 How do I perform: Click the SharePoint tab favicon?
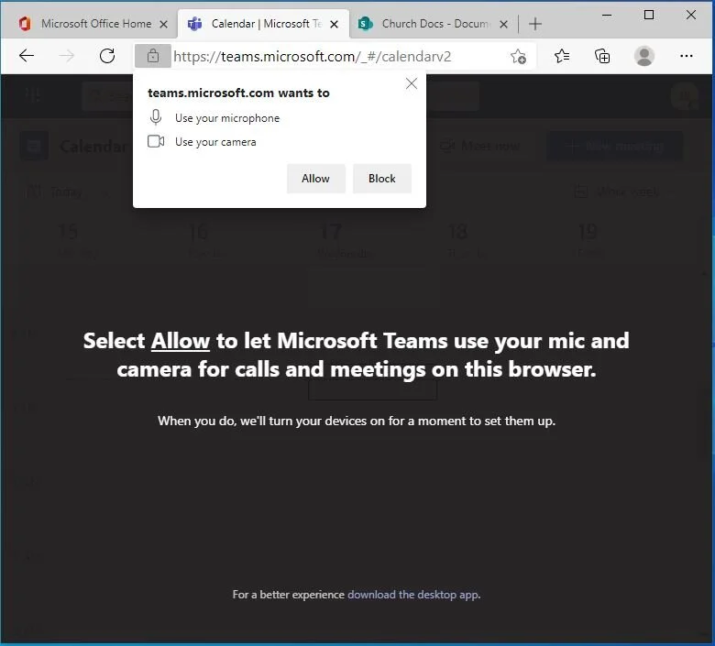tap(365, 24)
